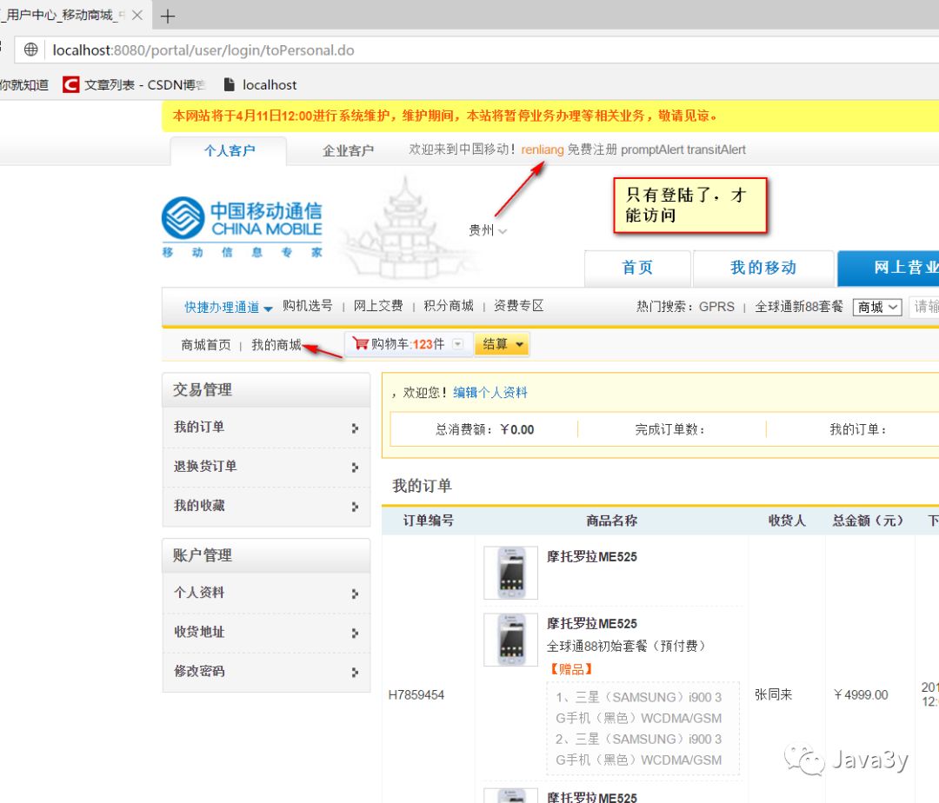Screen dimensions: 939x803
Task: Open the 商城 search scope dropdown
Action: tap(876, 307)
